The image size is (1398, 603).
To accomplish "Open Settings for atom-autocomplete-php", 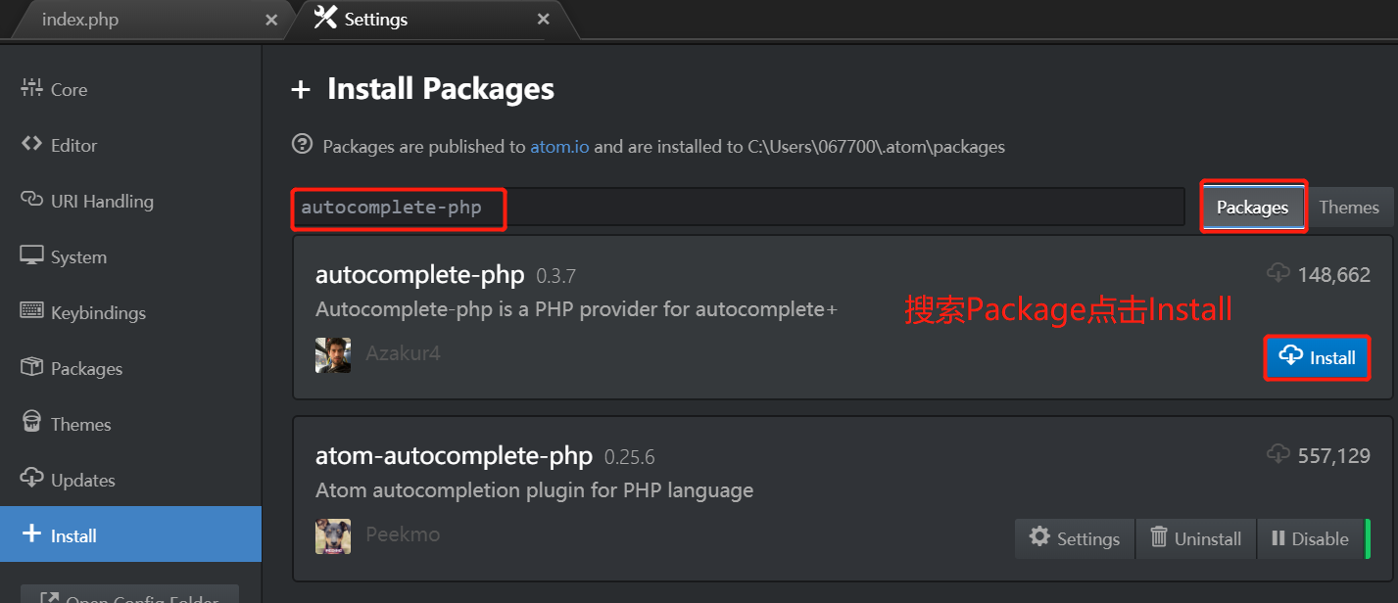I will (1075, 538).
